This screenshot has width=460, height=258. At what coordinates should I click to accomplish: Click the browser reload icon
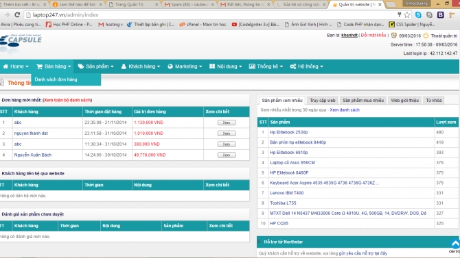(17, 14)
